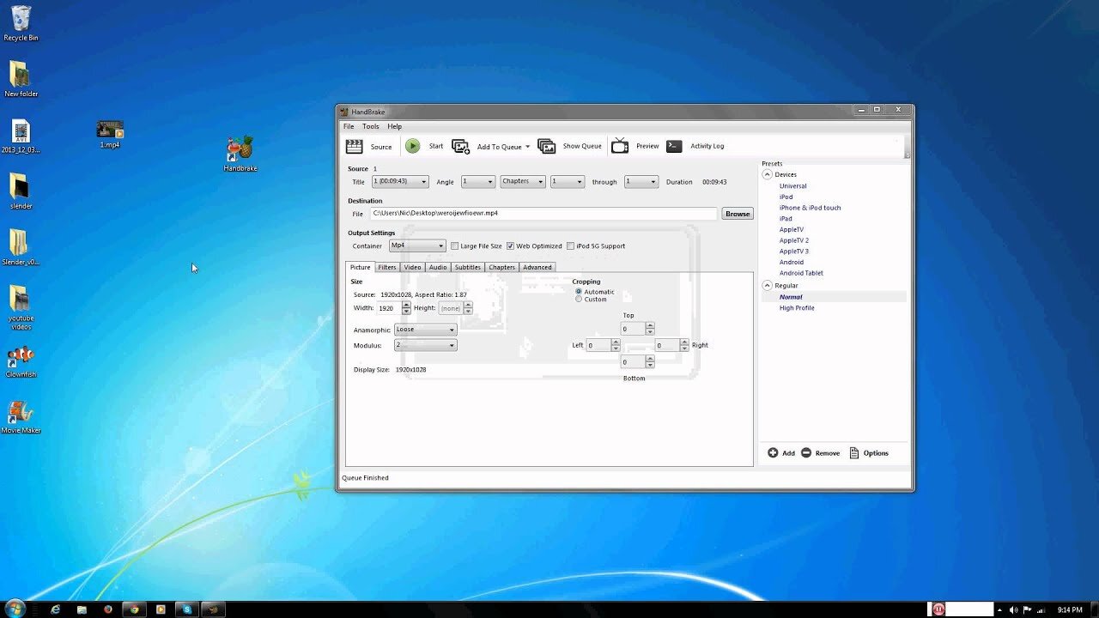Show hidden icons tray arrow
The height and width of the screenshot is (618, 1099).
point(999,610)
